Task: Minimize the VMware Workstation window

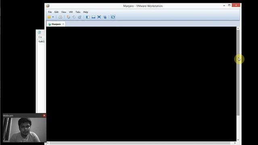Action: click(224, 5)
